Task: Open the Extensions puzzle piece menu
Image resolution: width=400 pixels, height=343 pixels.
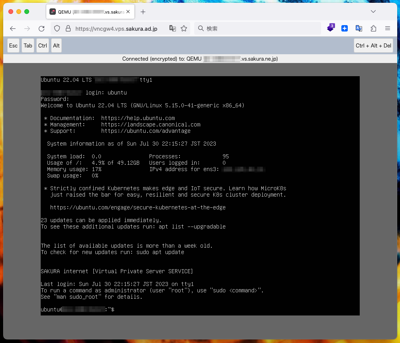Action: click(373, 29)
